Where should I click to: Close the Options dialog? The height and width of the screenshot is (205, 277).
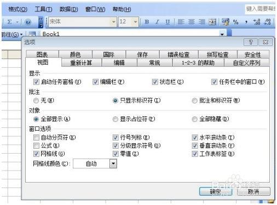(x=266, y=42)
